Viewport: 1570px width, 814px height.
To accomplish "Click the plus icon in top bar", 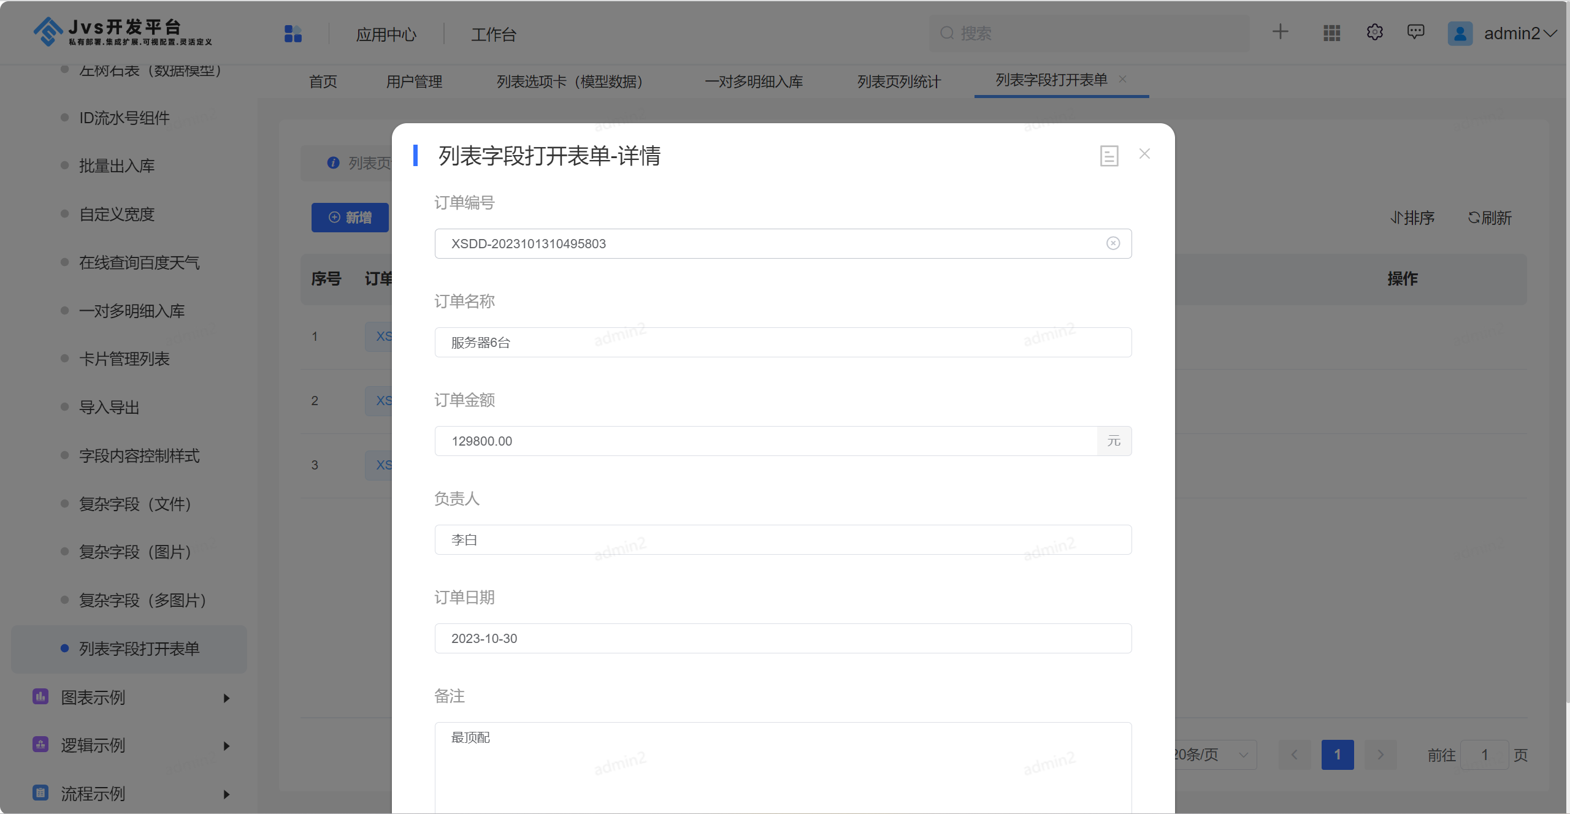I will [x=1280, y=32].
